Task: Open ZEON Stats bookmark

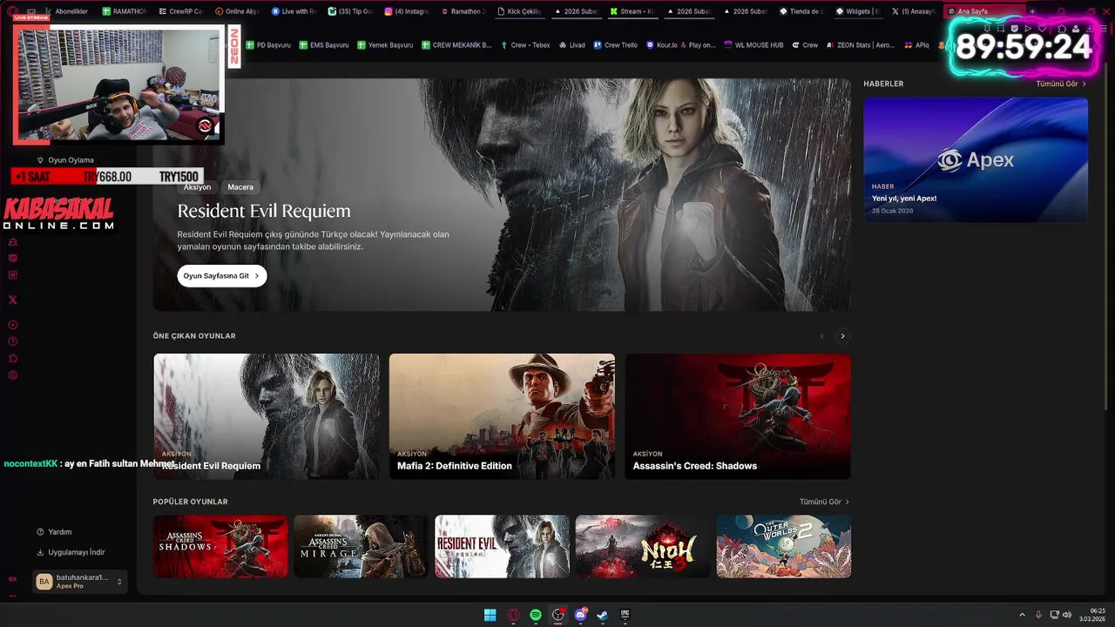Action: (x=861, y=44)
